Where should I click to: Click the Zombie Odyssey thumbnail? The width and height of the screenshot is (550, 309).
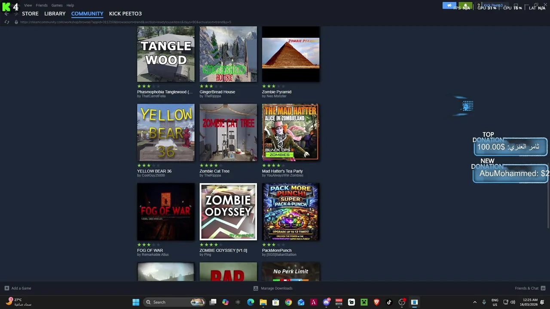pyautogui.click(x=228, y=212)
